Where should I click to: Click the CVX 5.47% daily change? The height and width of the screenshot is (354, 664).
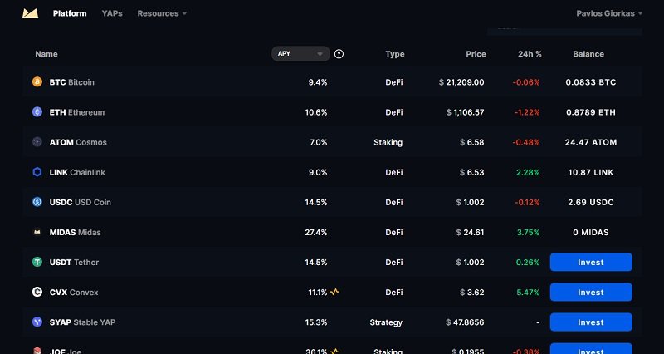click(x=528, y=293)
